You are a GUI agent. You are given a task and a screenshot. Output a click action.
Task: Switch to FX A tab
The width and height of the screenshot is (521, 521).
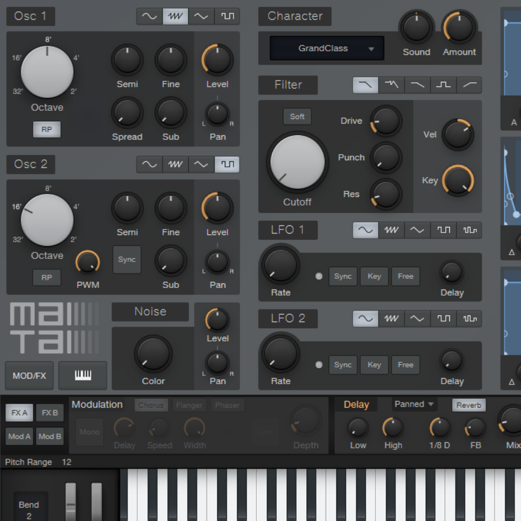coord(19,413)
